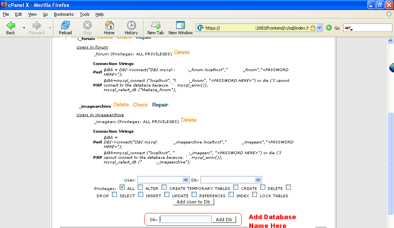
Task: Open the Help menu
Action: click(100, 14)
